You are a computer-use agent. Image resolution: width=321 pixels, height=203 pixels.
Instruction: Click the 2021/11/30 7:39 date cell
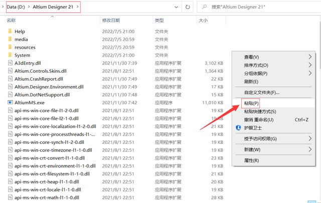coord(119,63)
